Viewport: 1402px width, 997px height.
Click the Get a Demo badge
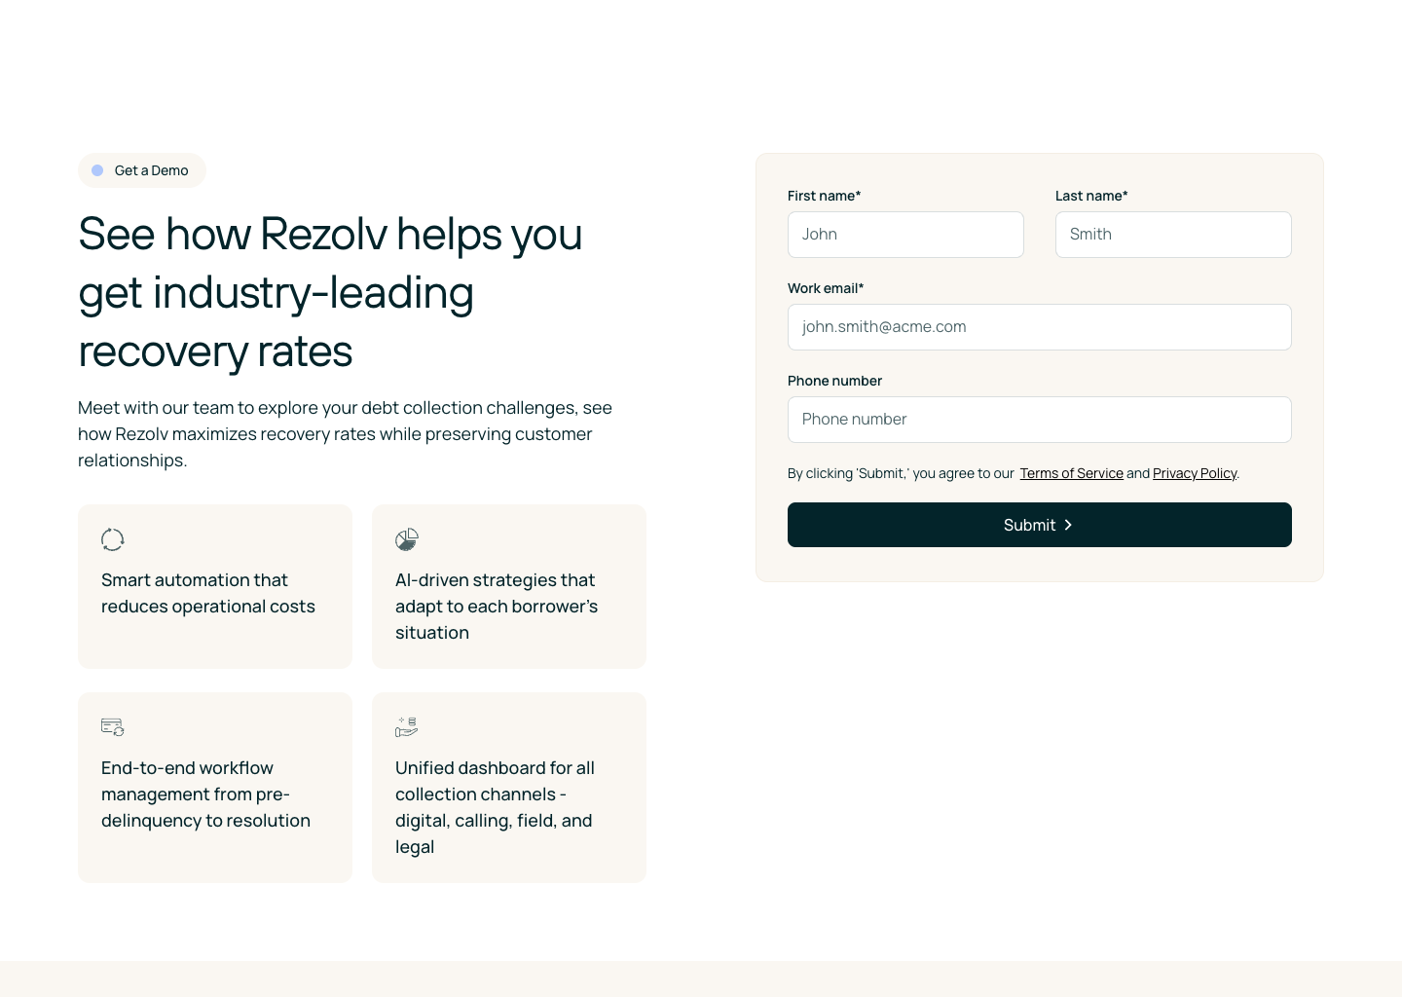click(142, 170)
